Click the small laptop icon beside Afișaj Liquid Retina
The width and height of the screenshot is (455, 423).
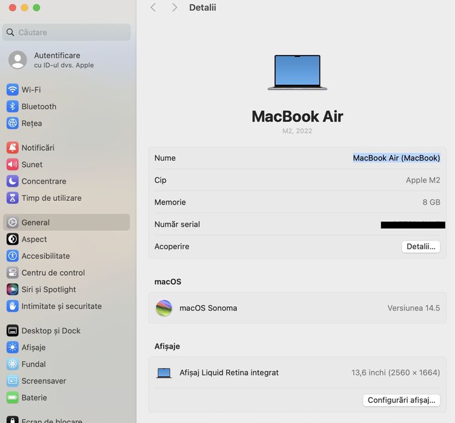point(164,373)
